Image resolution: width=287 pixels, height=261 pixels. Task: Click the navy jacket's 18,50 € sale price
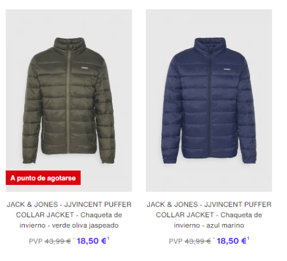tap(231, 241)
